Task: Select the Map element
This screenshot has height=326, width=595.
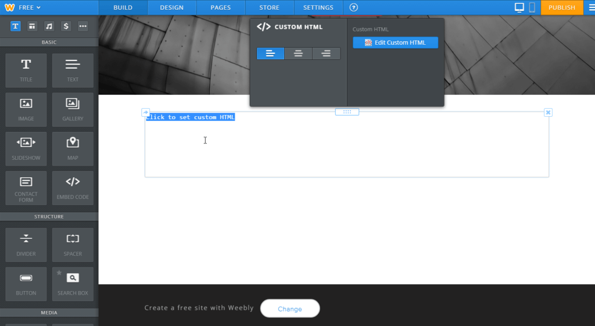Action: click(73, 149)
